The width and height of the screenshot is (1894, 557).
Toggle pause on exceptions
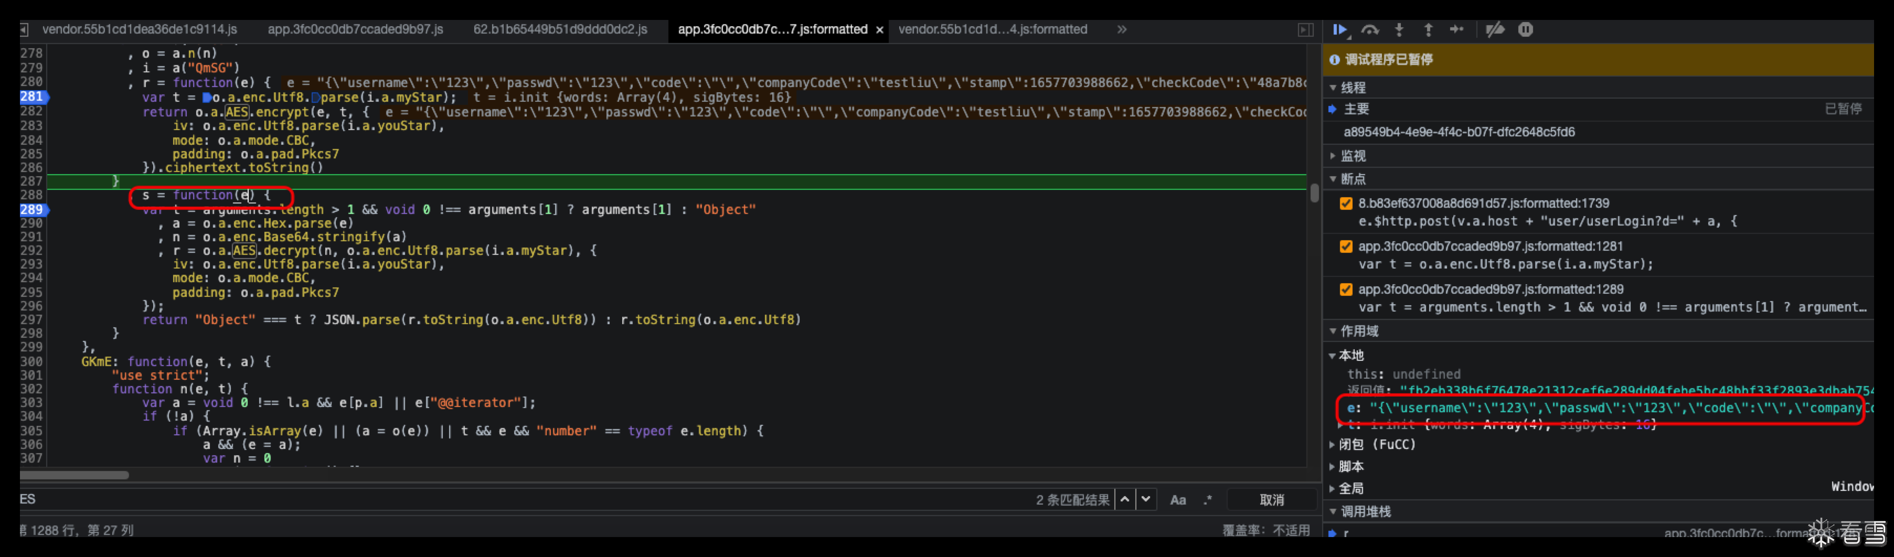[1526, 29]
